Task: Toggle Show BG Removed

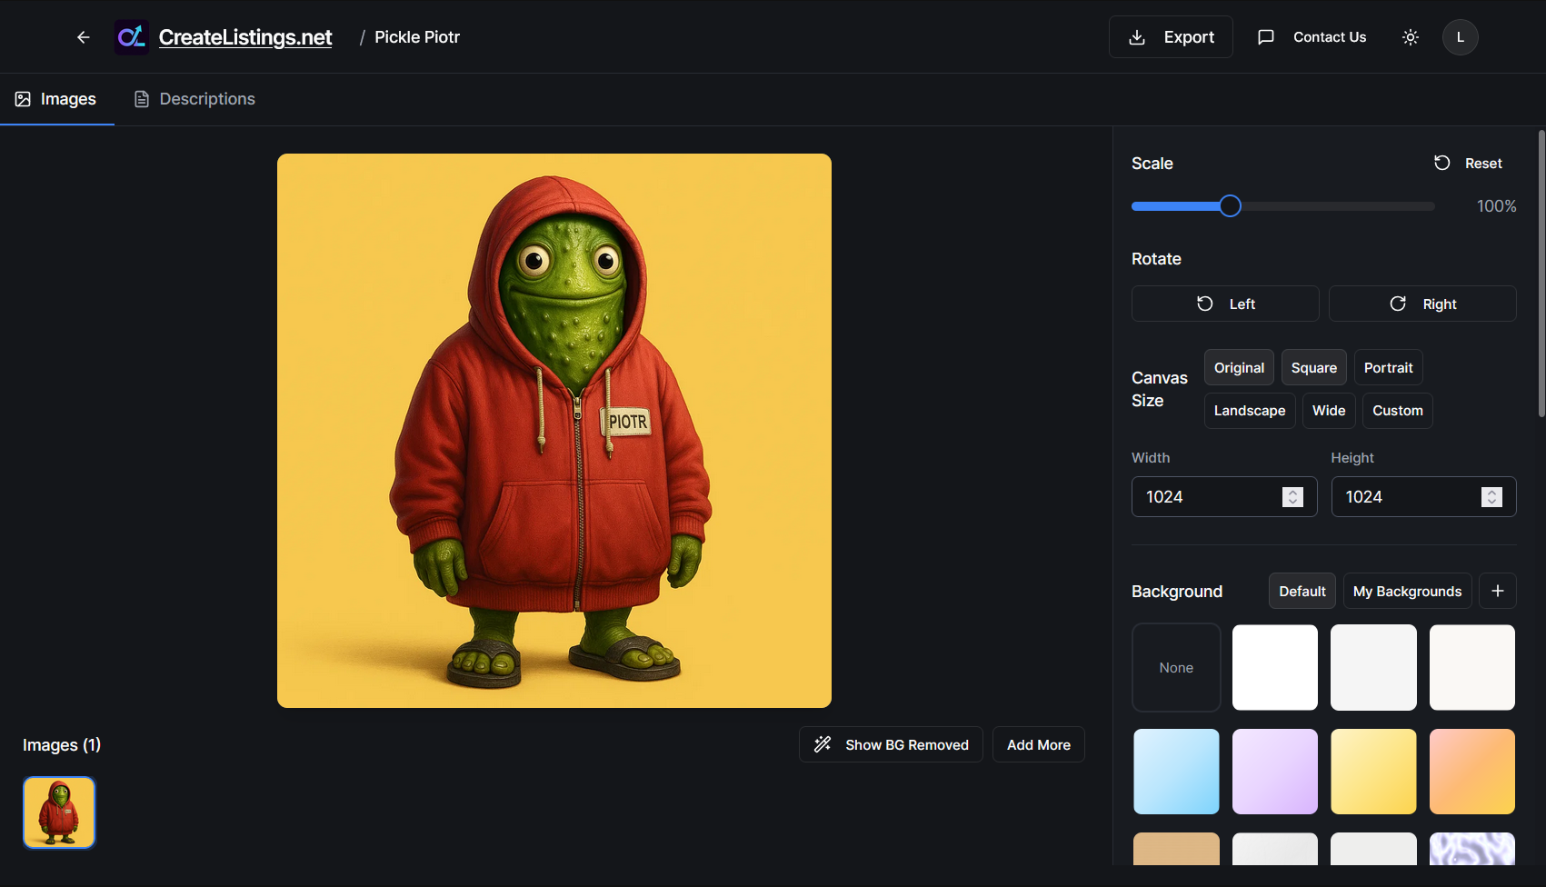Action: (890, 744)
